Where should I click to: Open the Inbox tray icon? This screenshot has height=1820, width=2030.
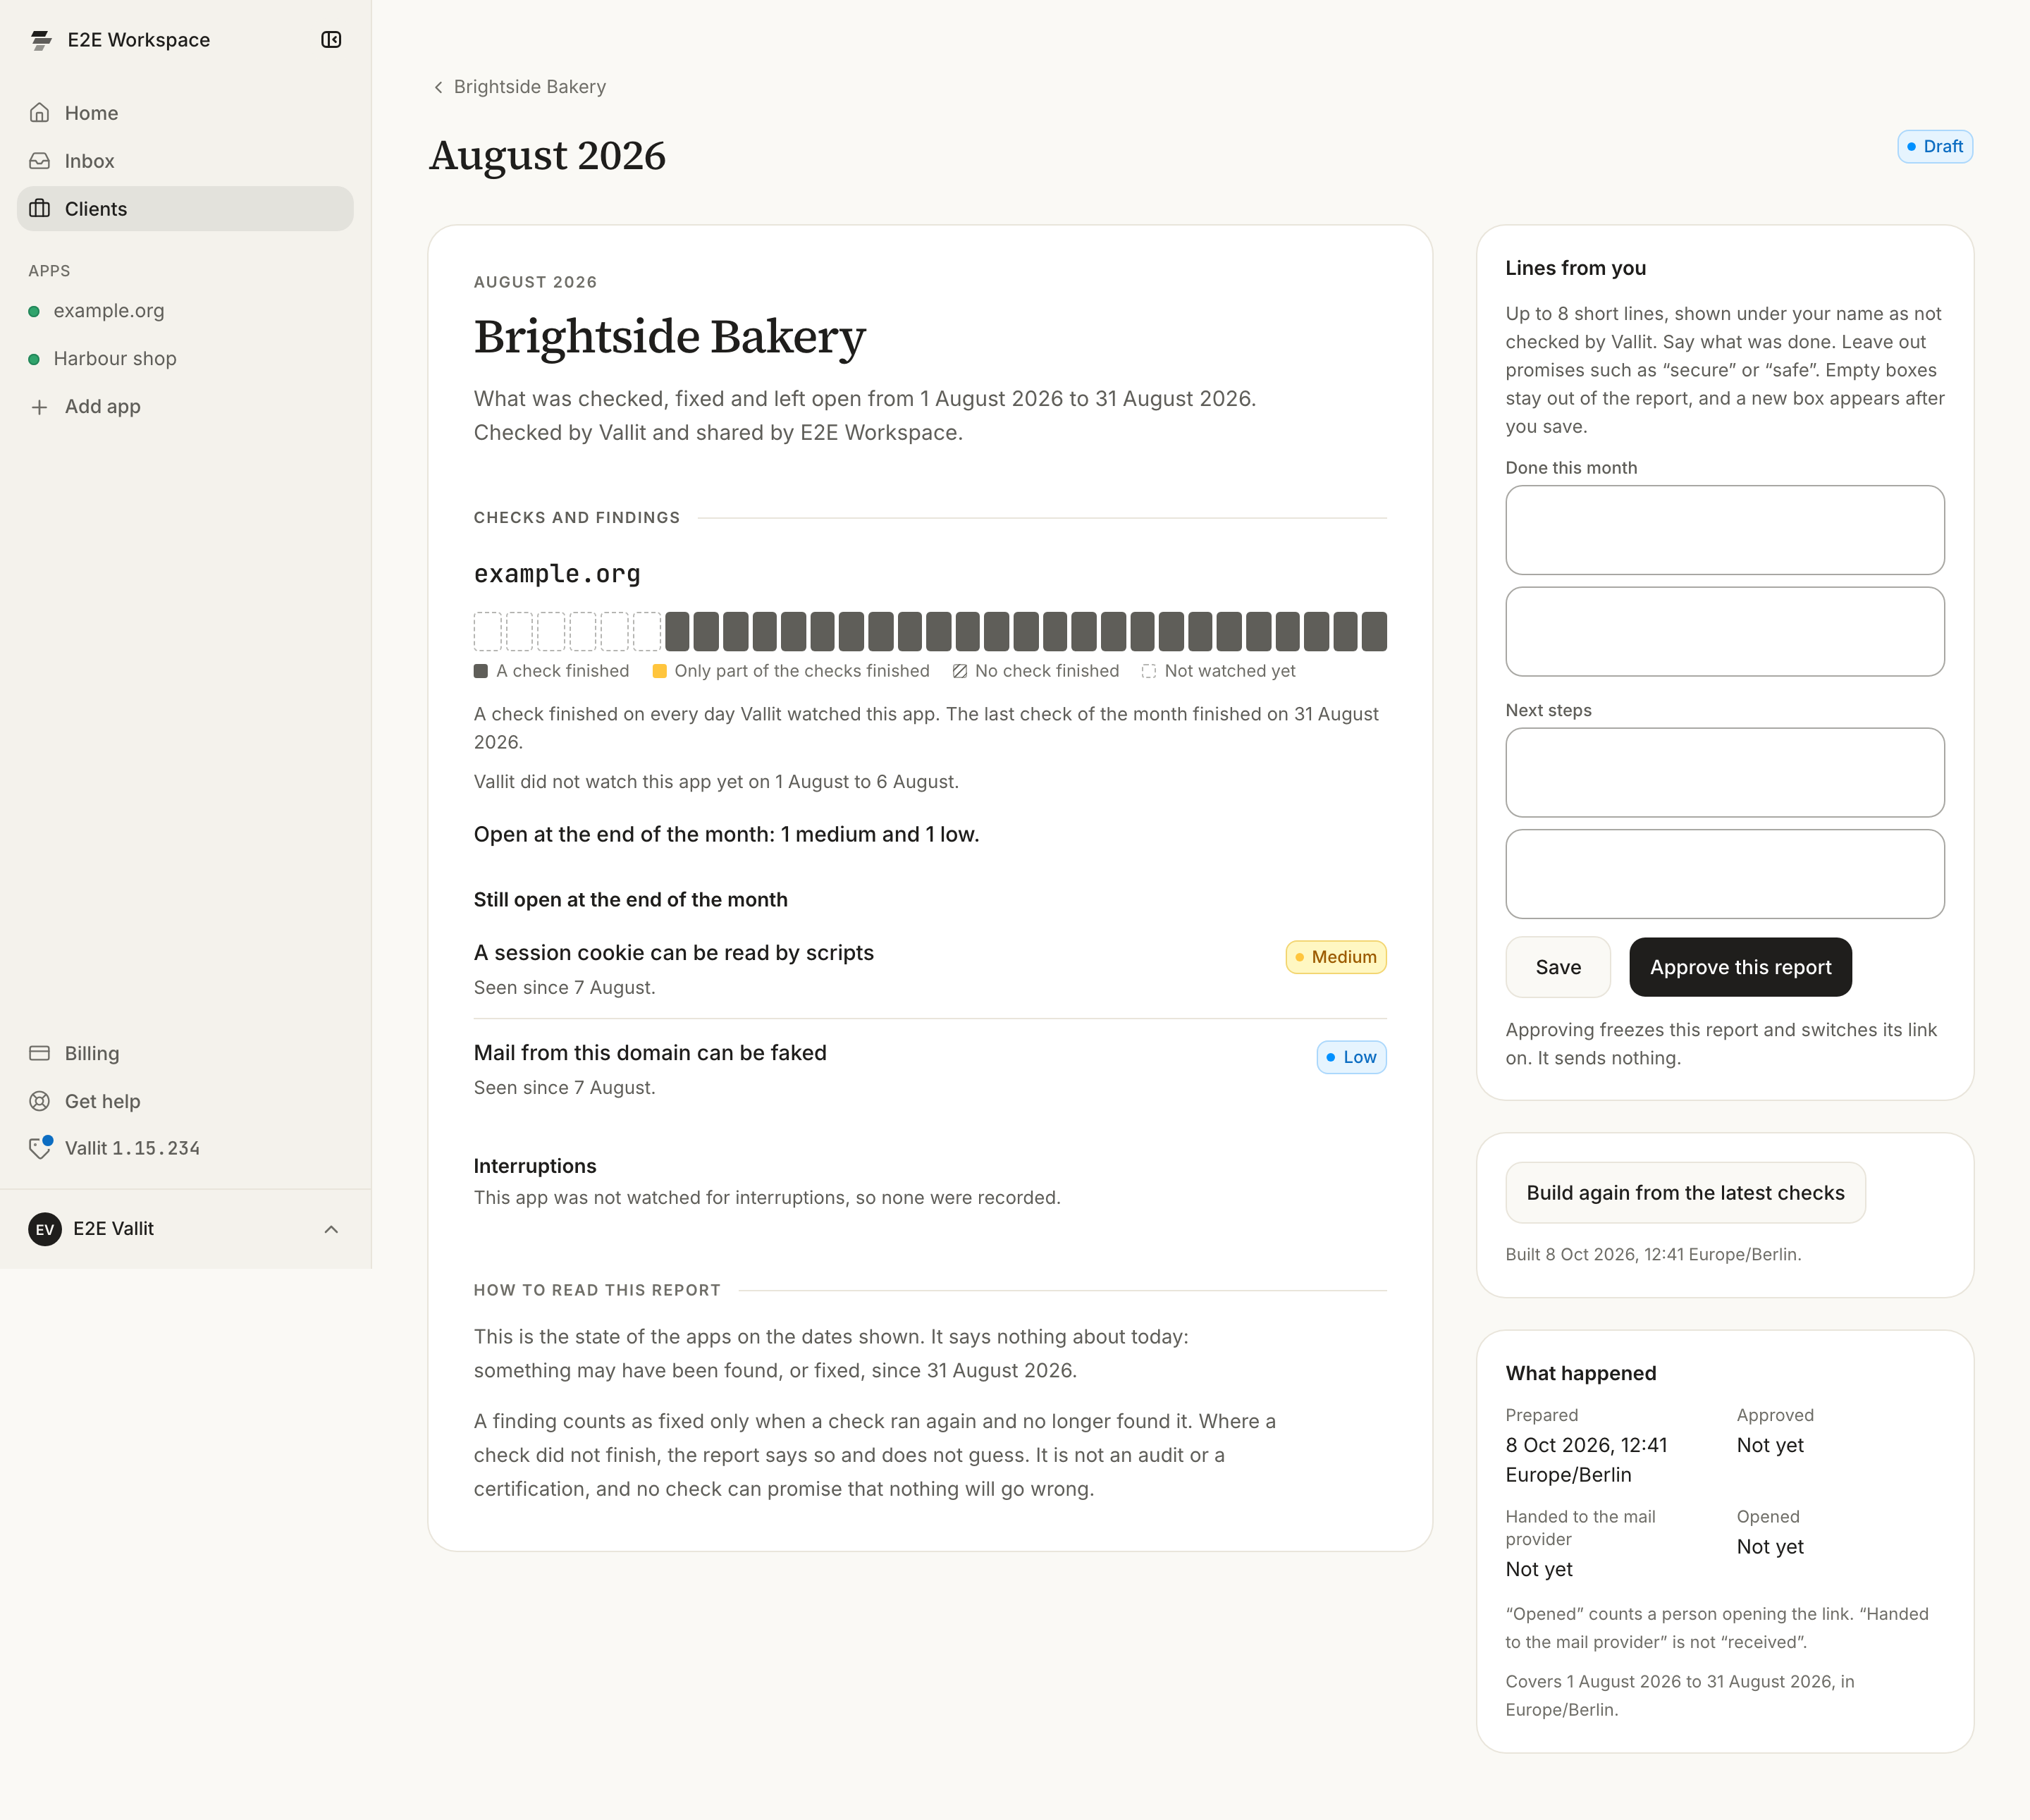click(40, 161)
